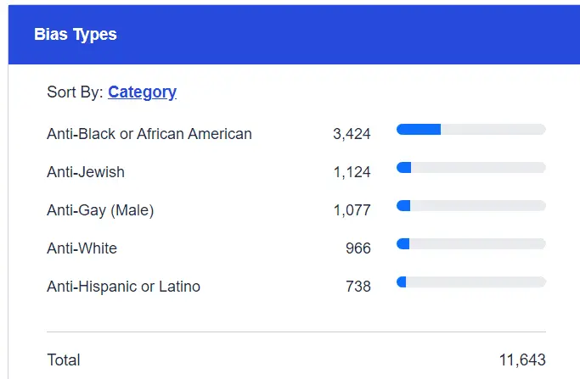The width and height of the screenshot is (580, 379).
Task: Click the Sort By label
Action: pos(75,92)
